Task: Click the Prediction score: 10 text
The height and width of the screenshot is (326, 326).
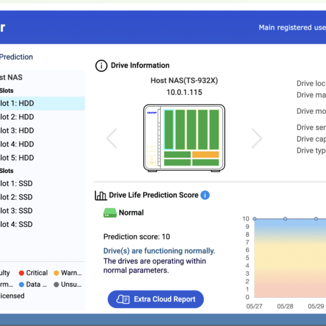Action: pos(137,237)
